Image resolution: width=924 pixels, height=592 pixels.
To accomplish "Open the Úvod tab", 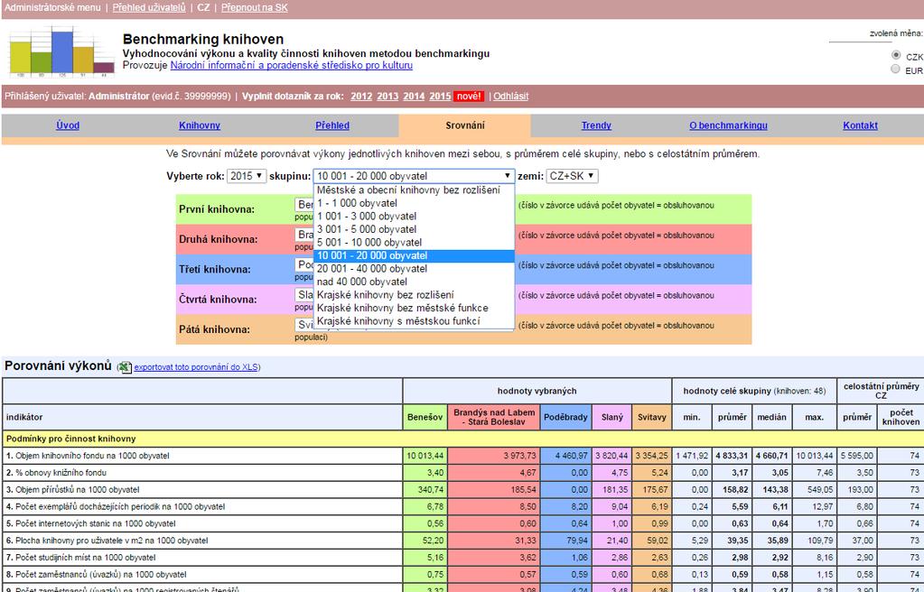I will 68,125.
